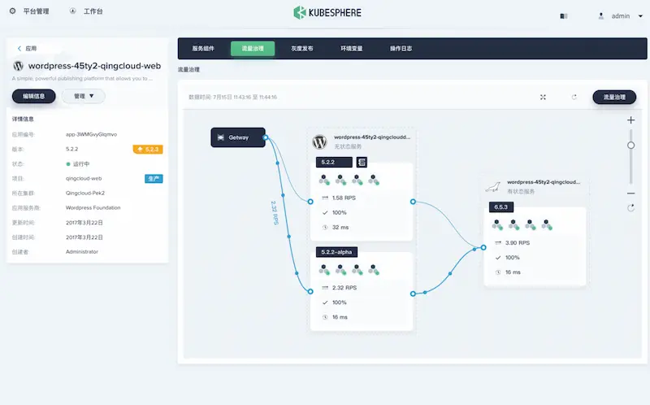The width and height of the screenshot is (650, 405).
Task: Click the KubeSphere logo
Action: [x=327, y=12]
